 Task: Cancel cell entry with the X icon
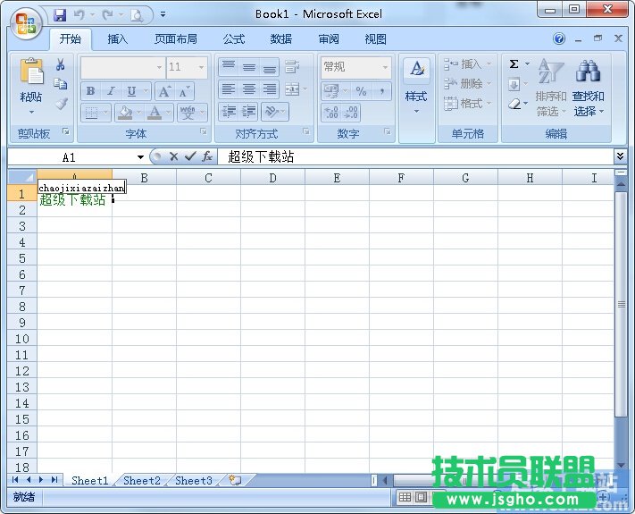tap(173, 156)
